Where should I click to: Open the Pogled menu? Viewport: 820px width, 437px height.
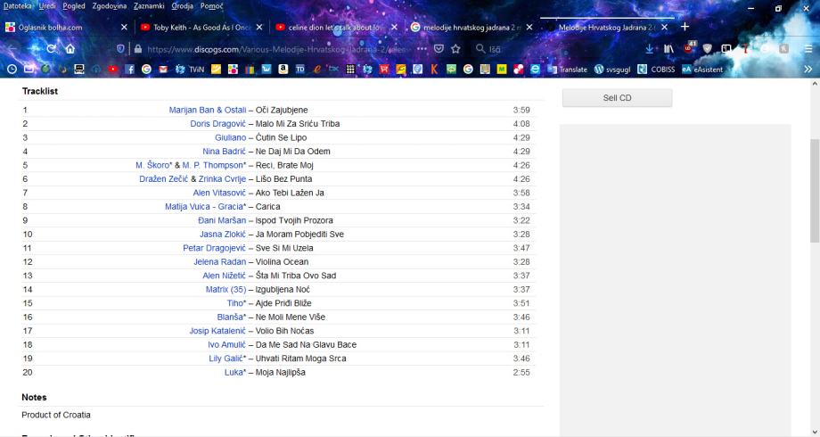74,5
